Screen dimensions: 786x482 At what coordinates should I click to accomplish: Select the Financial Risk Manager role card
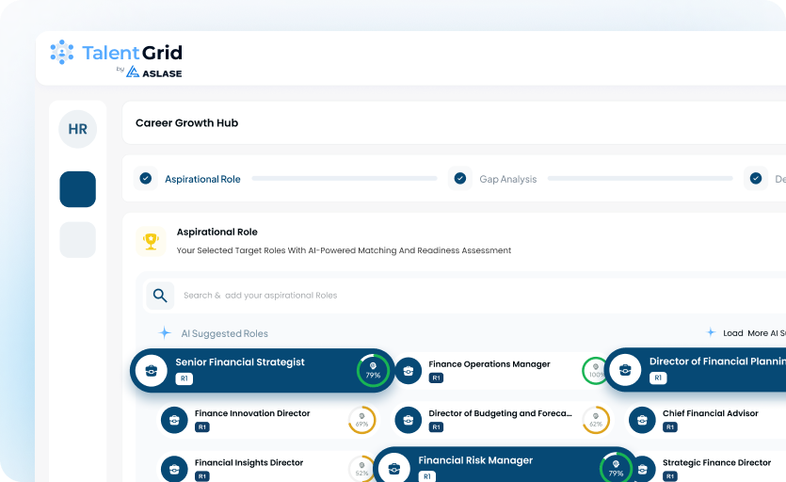tap(505, 464)
